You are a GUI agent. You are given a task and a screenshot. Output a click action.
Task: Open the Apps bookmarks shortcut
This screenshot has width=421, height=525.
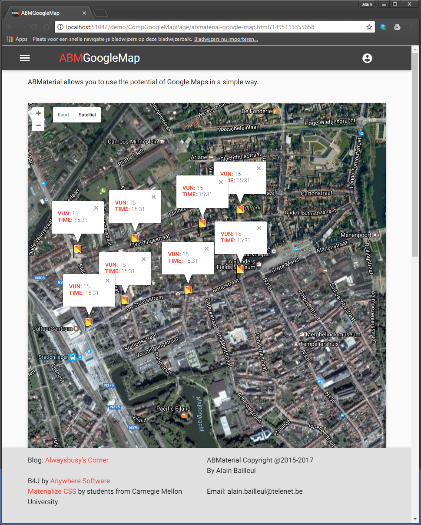coord(17,39)
